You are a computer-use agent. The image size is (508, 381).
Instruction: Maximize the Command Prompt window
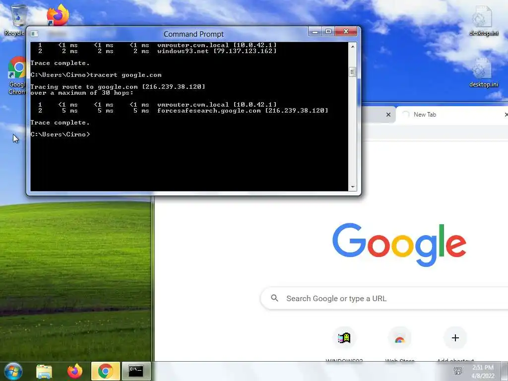(x=328, y=31)
